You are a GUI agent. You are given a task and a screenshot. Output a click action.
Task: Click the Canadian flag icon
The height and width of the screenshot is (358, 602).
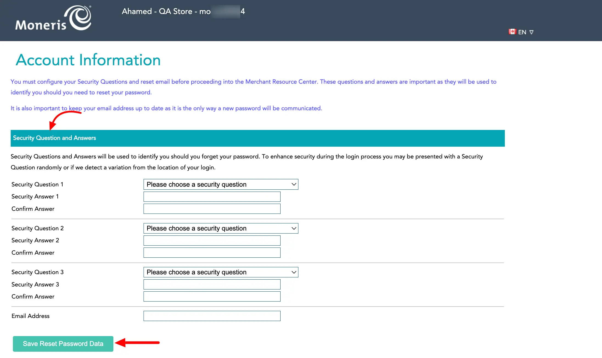513,32
